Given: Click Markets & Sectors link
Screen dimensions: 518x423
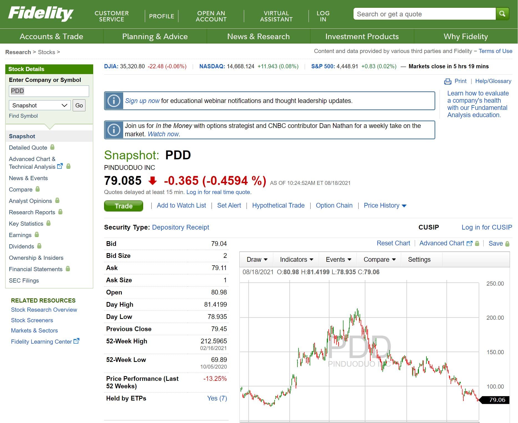Looking at the screenshot, I should (34, 330).
